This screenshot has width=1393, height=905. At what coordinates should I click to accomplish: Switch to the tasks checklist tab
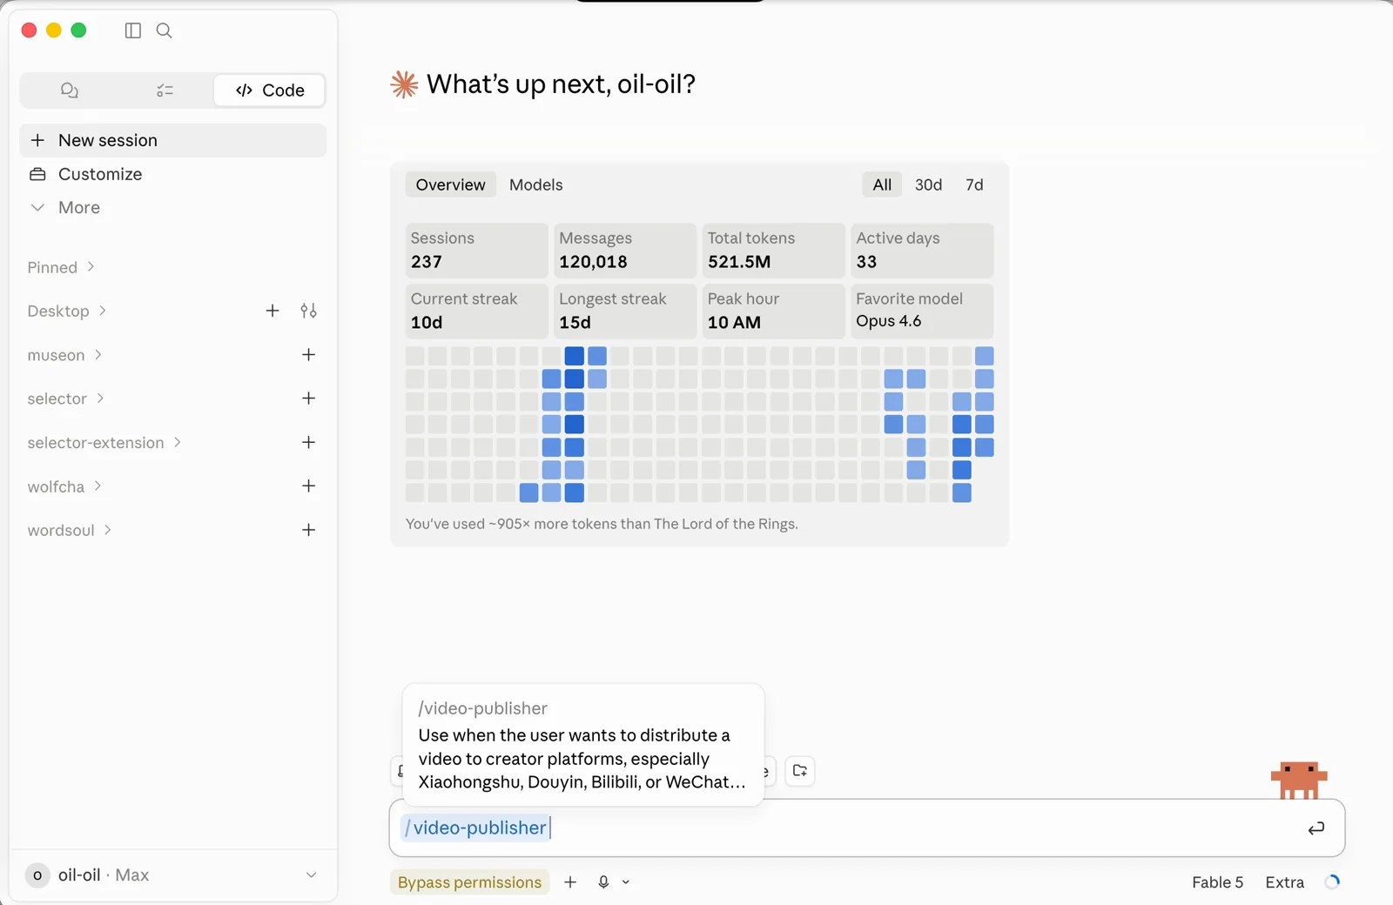pos(165,90)
